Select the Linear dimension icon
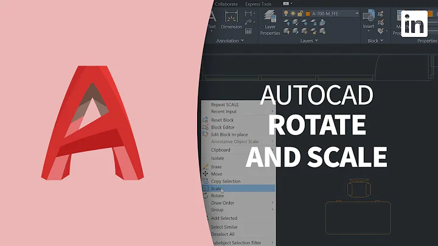The image size is (438, 246). tap(248, 13)
